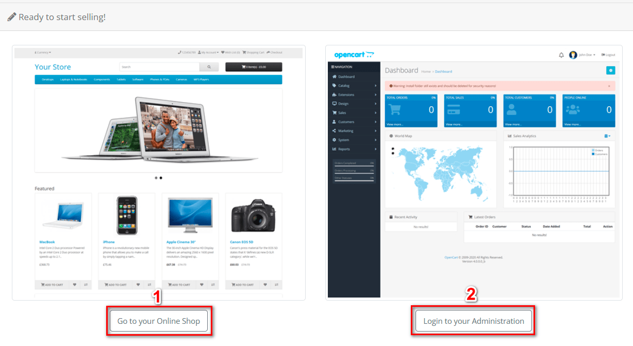Image resolution: width=633 pixels, height=346 pixels.
Task: Open the Wish List heart icon
Action: tap(231, 53)
